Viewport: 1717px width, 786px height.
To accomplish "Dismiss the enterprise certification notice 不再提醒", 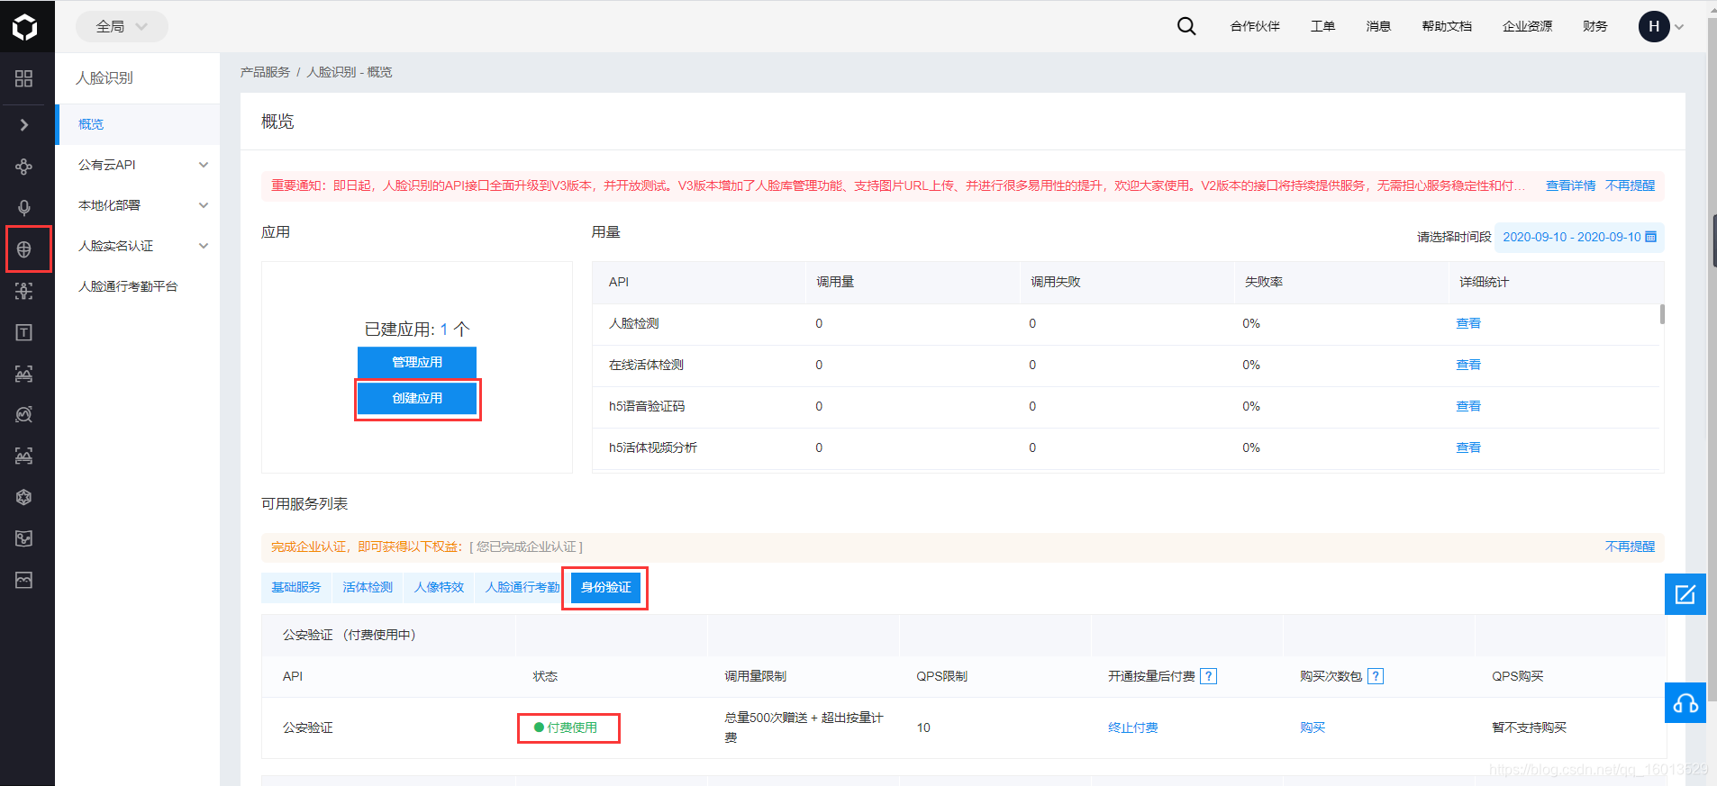I will [x=1630, y=547].
